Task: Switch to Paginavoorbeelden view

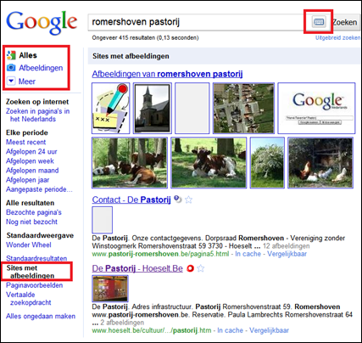Action: pyautogui.click(x=34, y=285)
